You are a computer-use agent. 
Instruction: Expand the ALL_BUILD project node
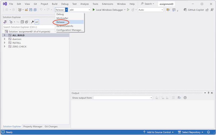pyautogui.click(x=5, y=35)
